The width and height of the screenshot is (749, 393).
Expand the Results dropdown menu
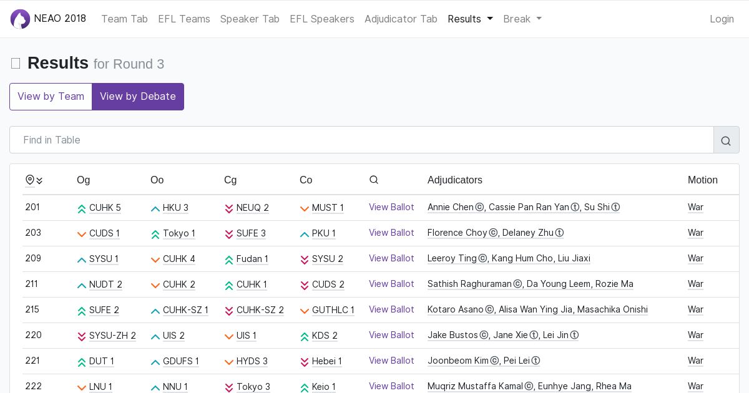(x=470, y=19)
